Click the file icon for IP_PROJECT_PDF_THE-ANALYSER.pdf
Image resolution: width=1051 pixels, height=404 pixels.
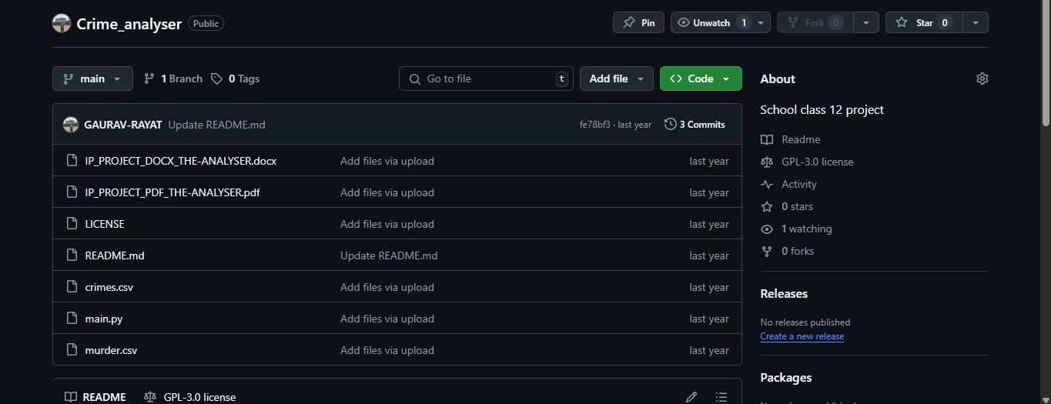pos(72,192)
